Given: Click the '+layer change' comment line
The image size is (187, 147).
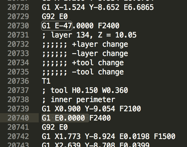Looking at the screenshot, I should [85, 44].
